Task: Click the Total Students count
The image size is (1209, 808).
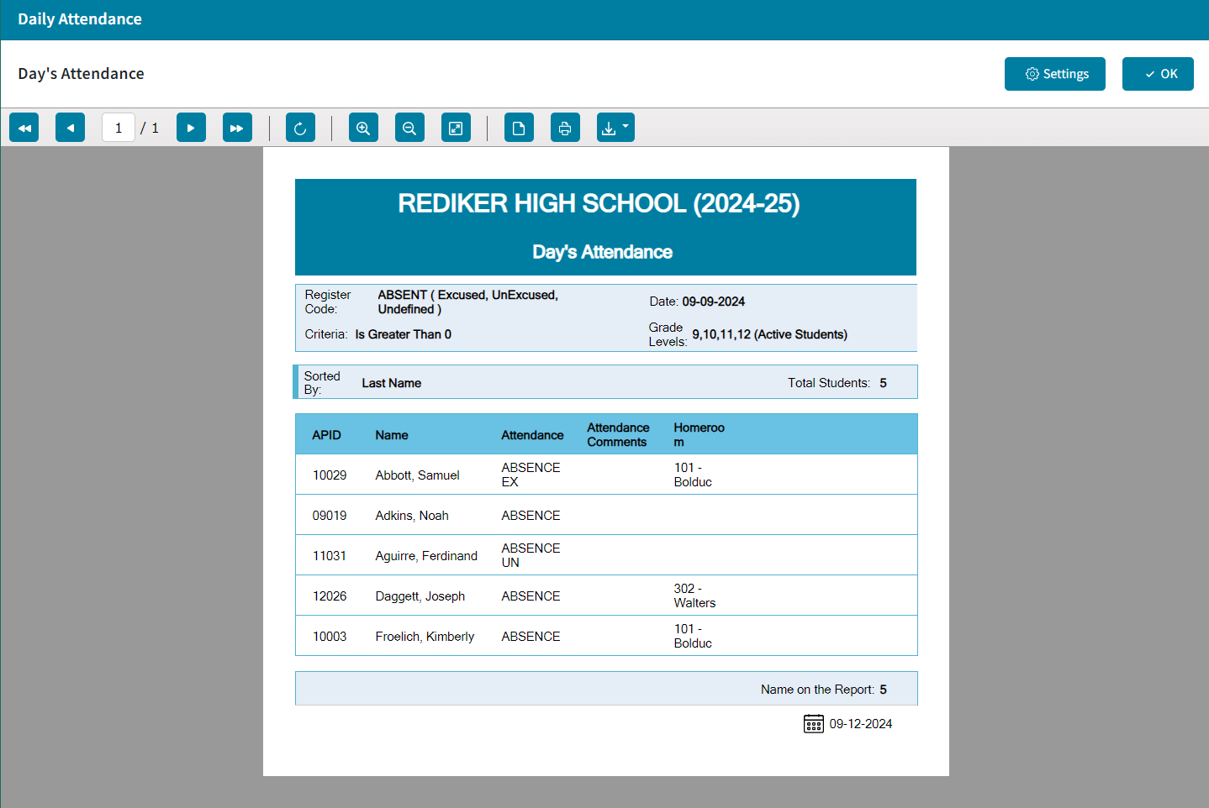Action: point(883,383)
